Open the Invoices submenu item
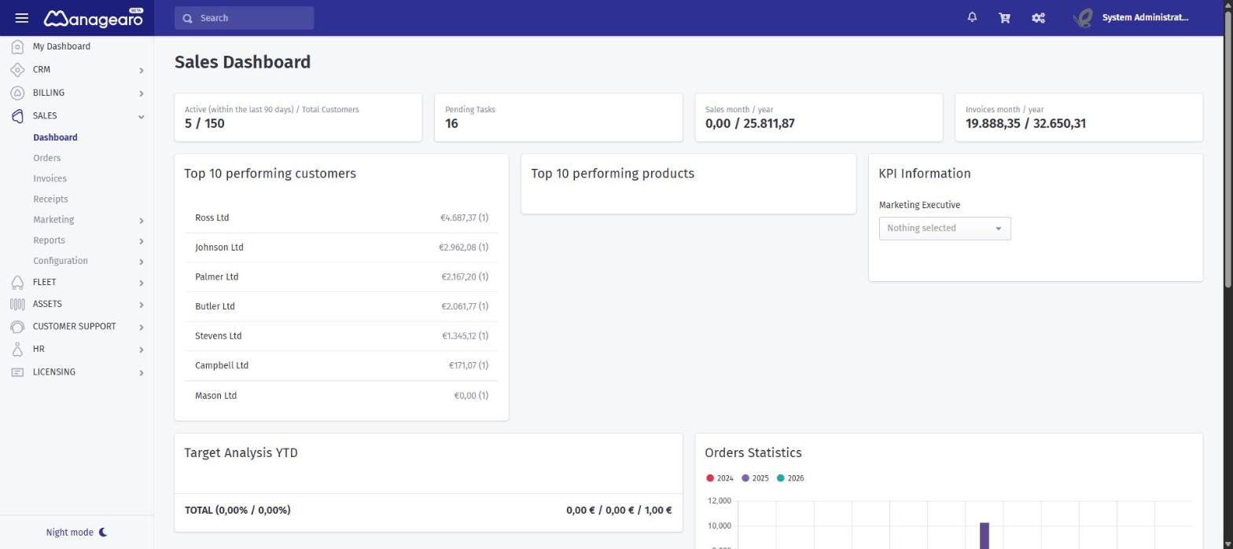Screen dimensions: 1233x549 [x=50, y=179]
